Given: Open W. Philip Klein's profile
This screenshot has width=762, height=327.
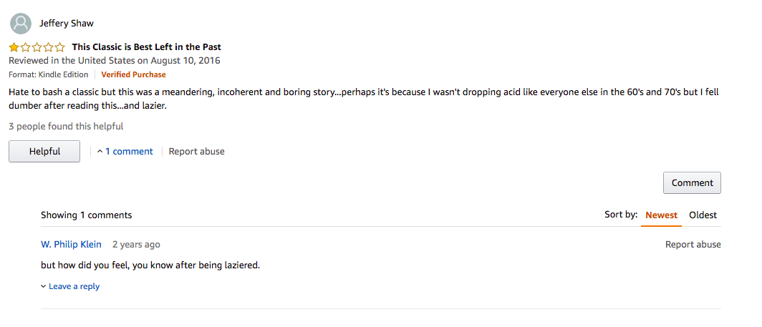Looking at the screenshot, I should 71,245.
